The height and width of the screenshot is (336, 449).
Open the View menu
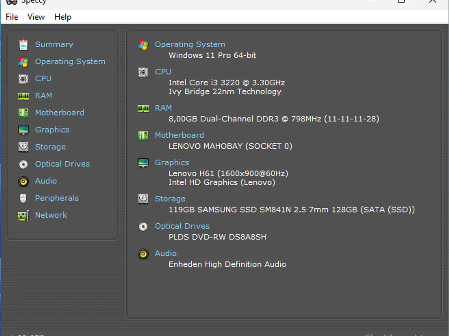coord(36,17)
